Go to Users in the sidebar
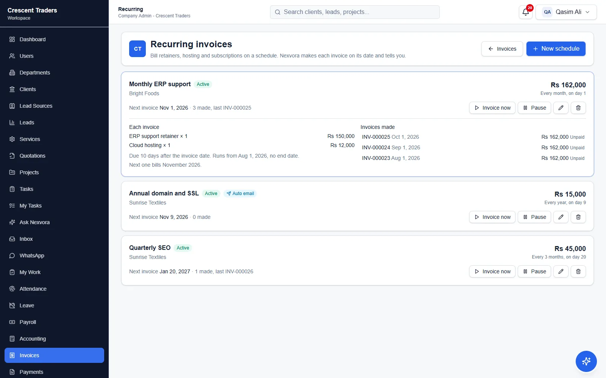Viewport: 606px width, 378px height. click(x=54, y=56)
